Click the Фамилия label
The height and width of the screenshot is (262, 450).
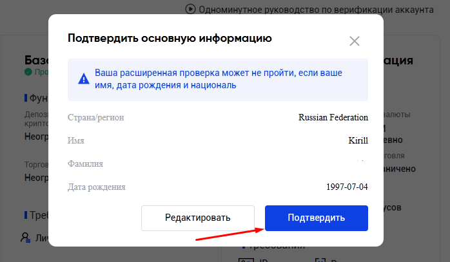(x=85, y=164)
